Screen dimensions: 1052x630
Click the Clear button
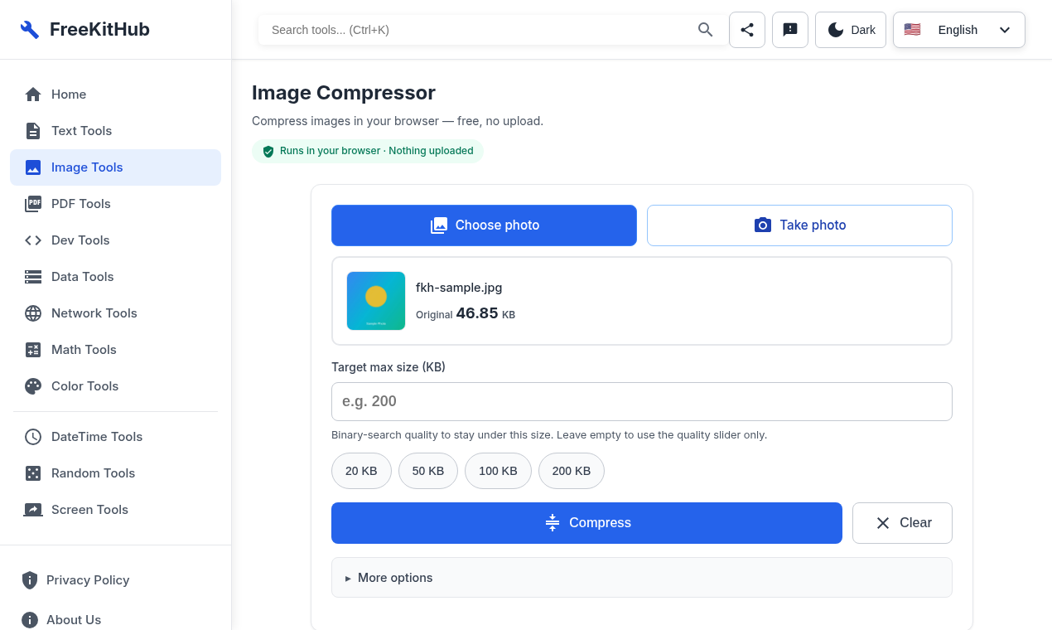(x=902, y=523)
